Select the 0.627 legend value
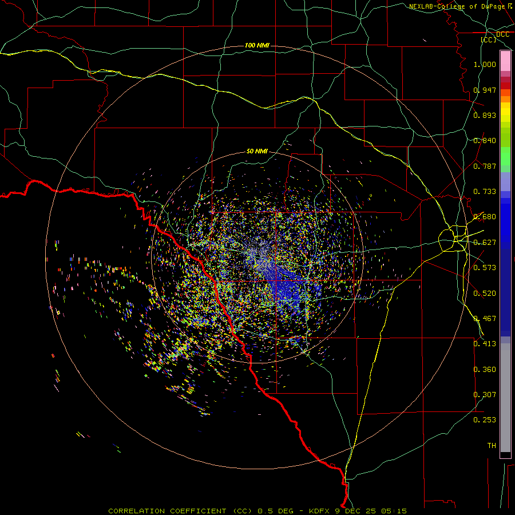The height and width of the screenshot is (515, 515). [485, 243]
